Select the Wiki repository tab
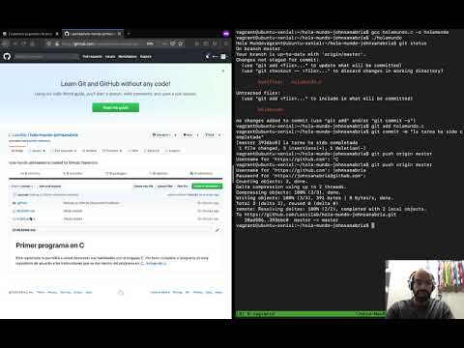The width and height of the screenshot is (464, 348). 133,151
